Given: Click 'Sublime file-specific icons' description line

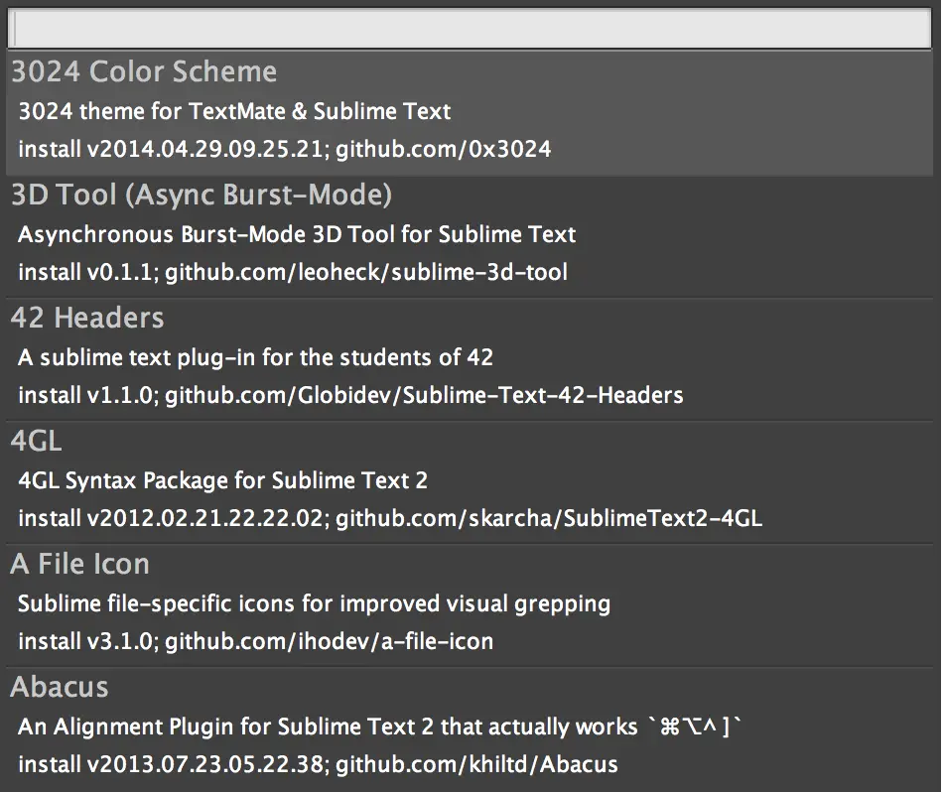Looking at the screenshot, I should pyautogui.click(x=314, y=604).
